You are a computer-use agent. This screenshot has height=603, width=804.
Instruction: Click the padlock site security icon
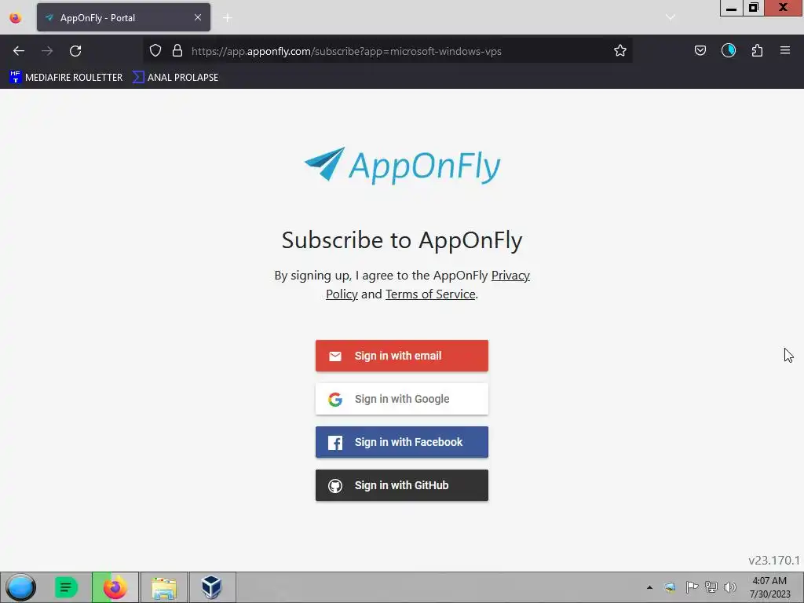click(x=177, y=50)
